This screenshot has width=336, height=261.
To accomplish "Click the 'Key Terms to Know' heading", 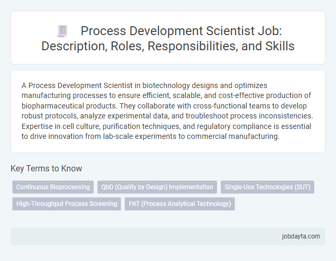I will coord(46,168).
